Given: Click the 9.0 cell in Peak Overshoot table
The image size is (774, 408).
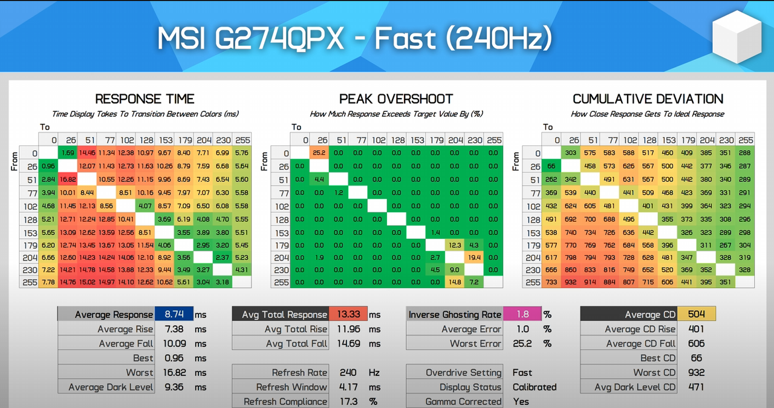Looking at the screenshot, I should [455, 269].
